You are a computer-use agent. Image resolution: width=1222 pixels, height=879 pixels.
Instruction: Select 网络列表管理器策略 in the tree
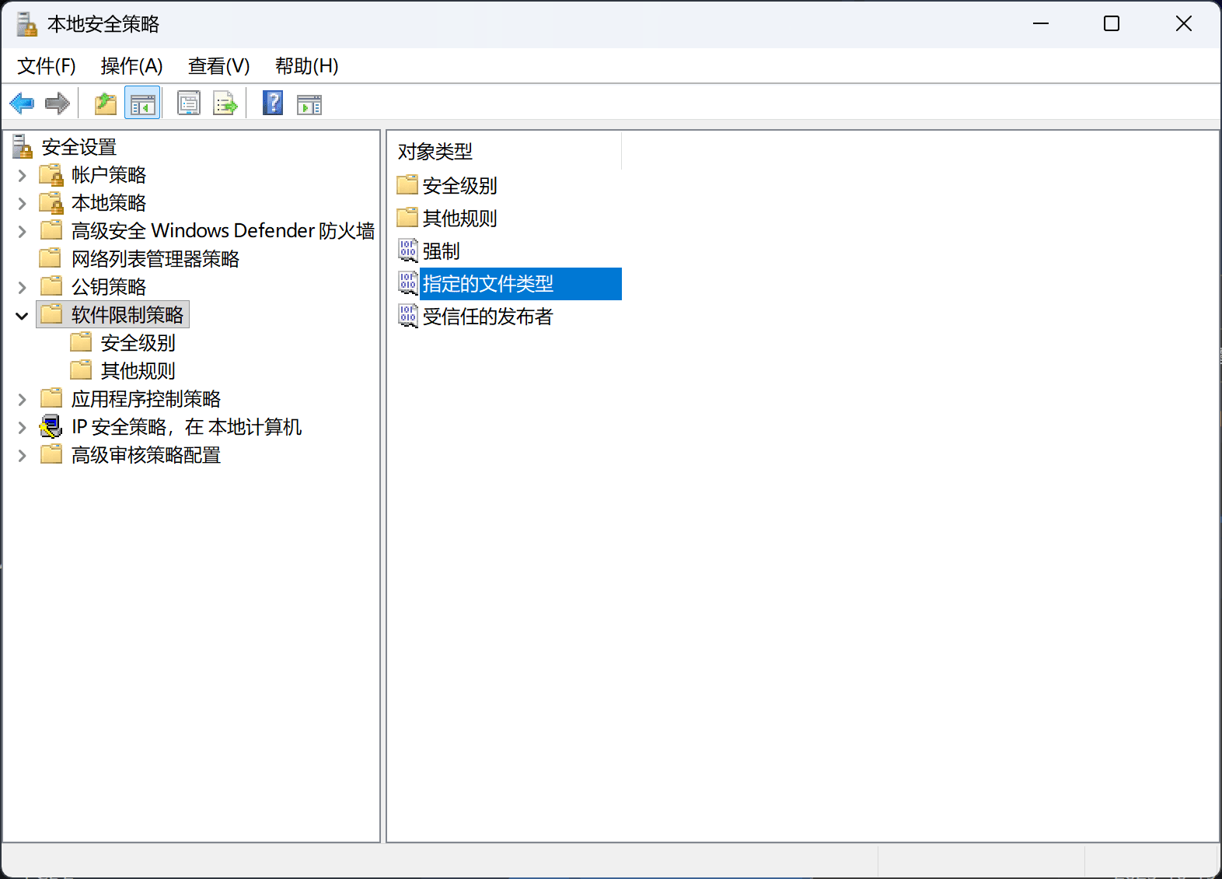(x=155, y=259)
